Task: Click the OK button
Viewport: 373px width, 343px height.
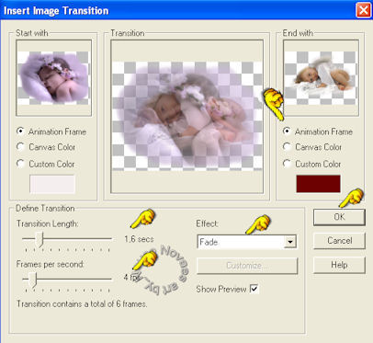Action: [x=339, y=217]
